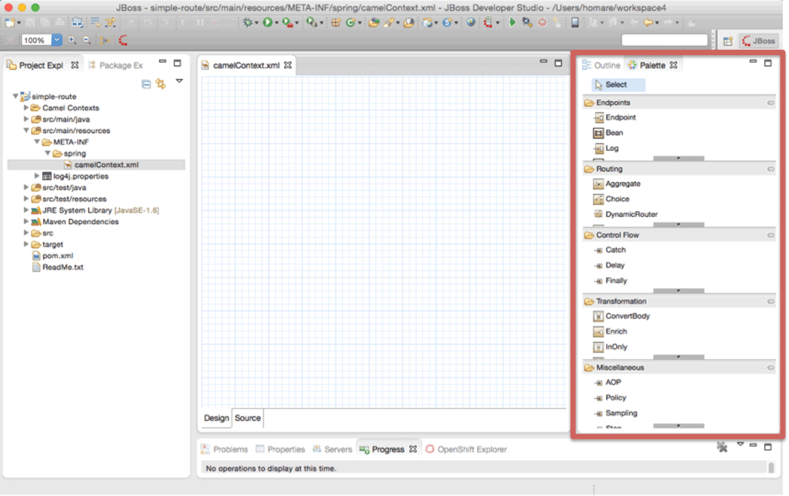Choose the Endpoint palette item

[615, 118]
